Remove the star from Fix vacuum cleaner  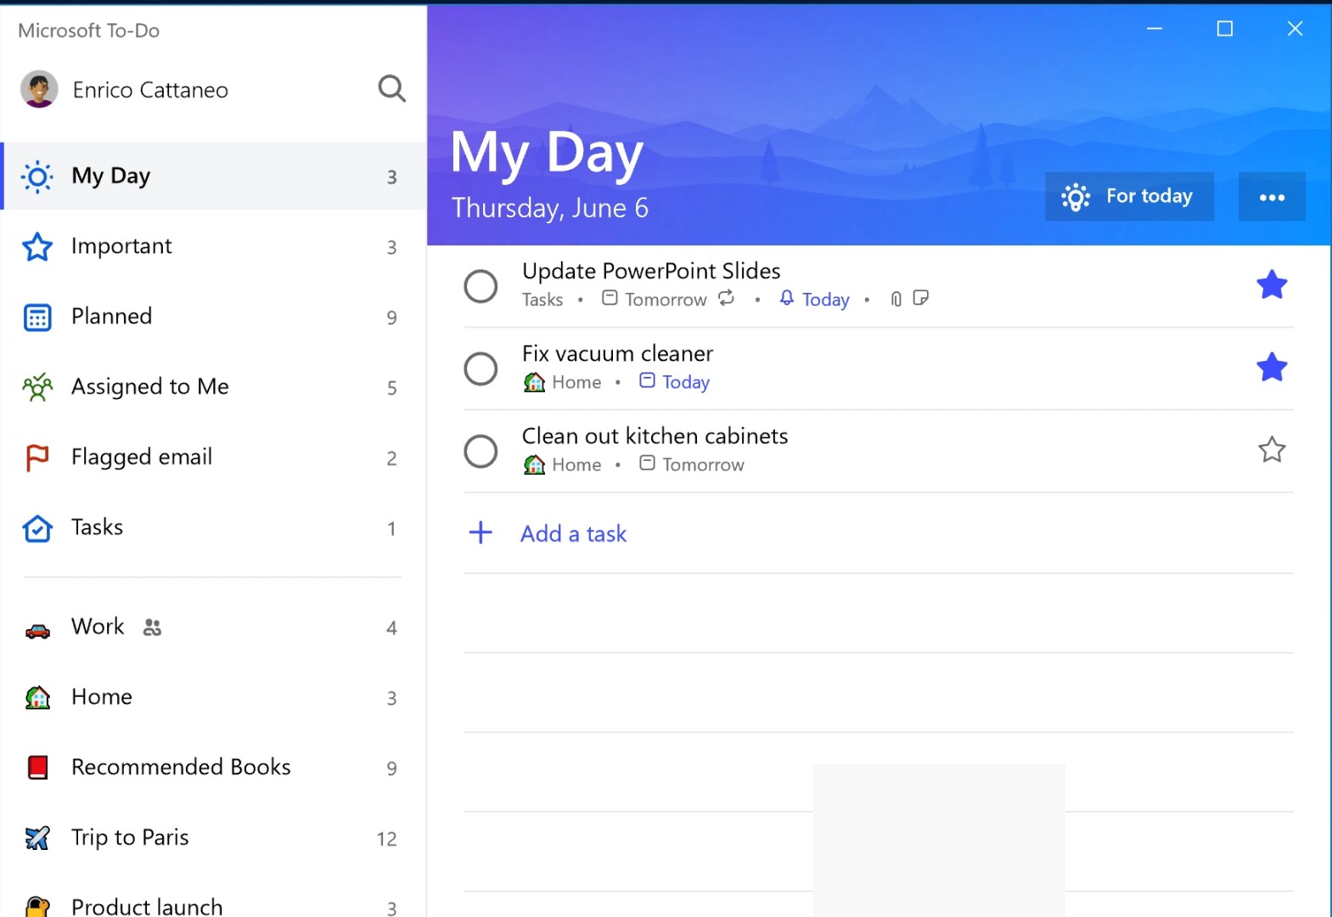(1271, 368)
